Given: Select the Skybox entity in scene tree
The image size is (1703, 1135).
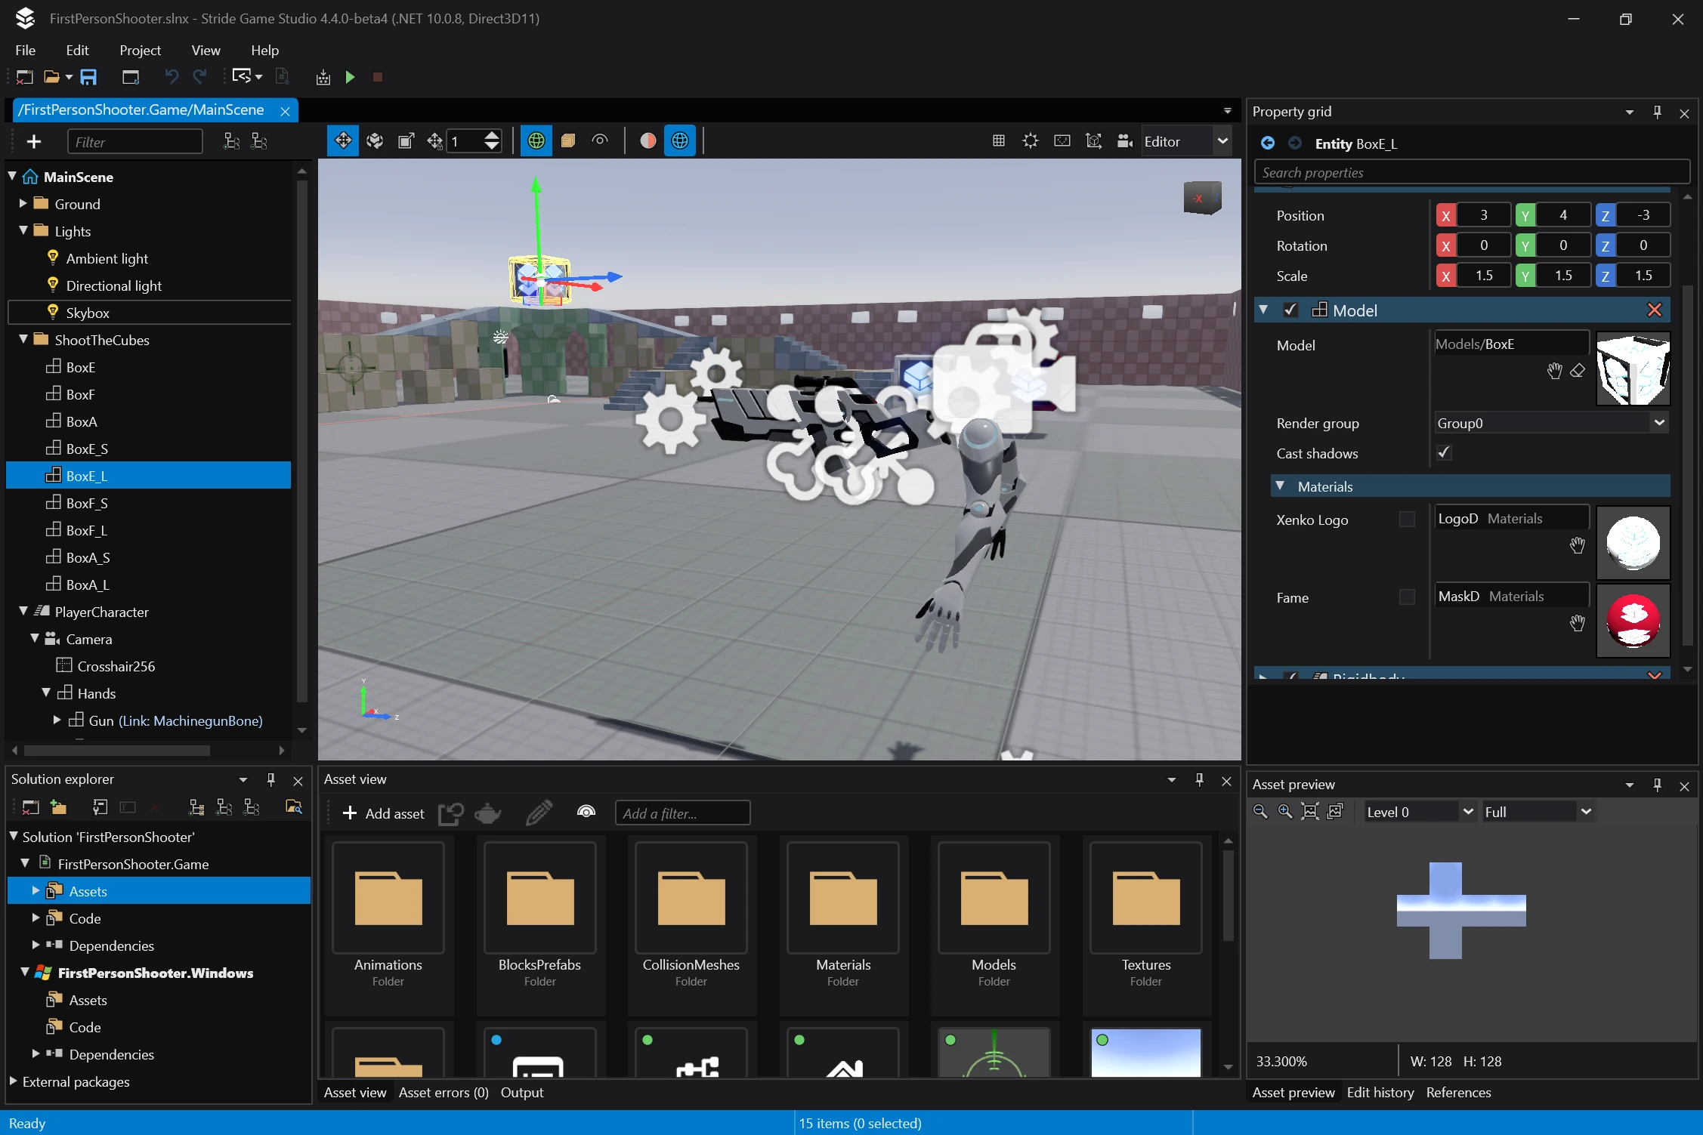Looking at the screenshot, I should [149, 313].
